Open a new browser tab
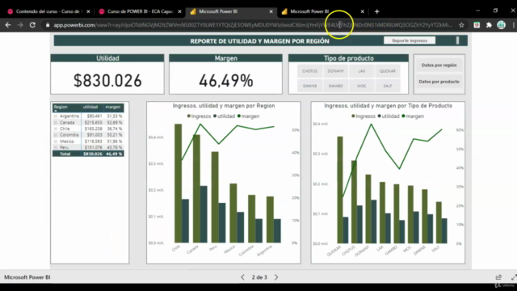Image resolution: width=517 pixels, height=291 pixels. (x=377, y=11)
